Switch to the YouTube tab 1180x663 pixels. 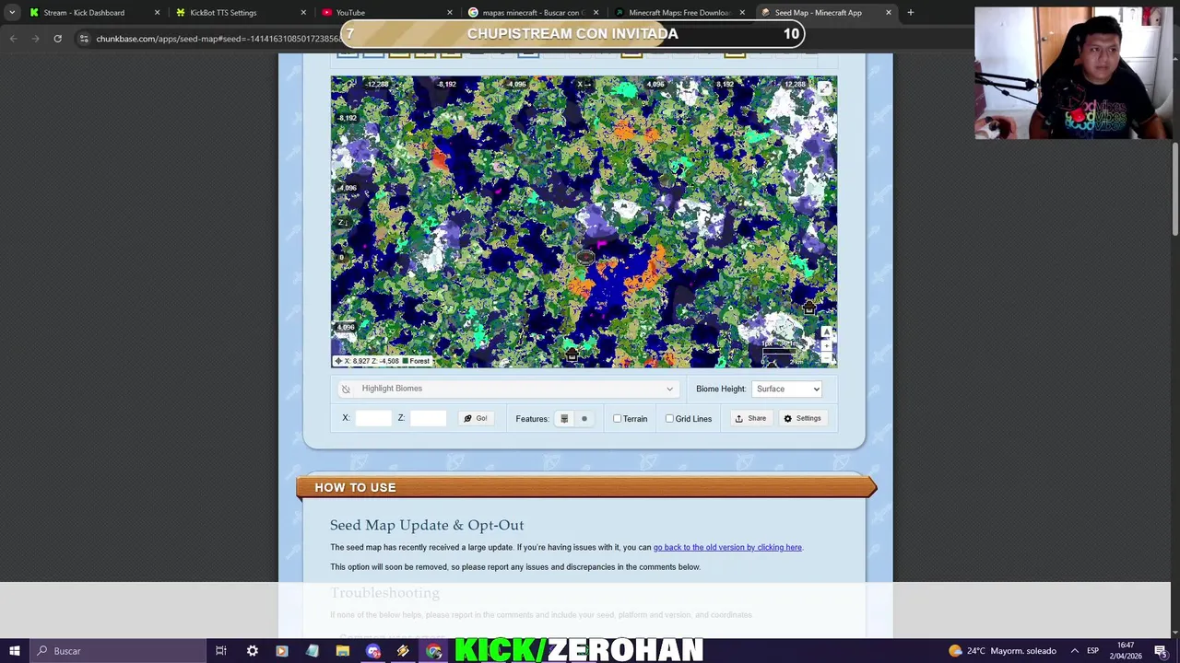(x=387, y=13)
